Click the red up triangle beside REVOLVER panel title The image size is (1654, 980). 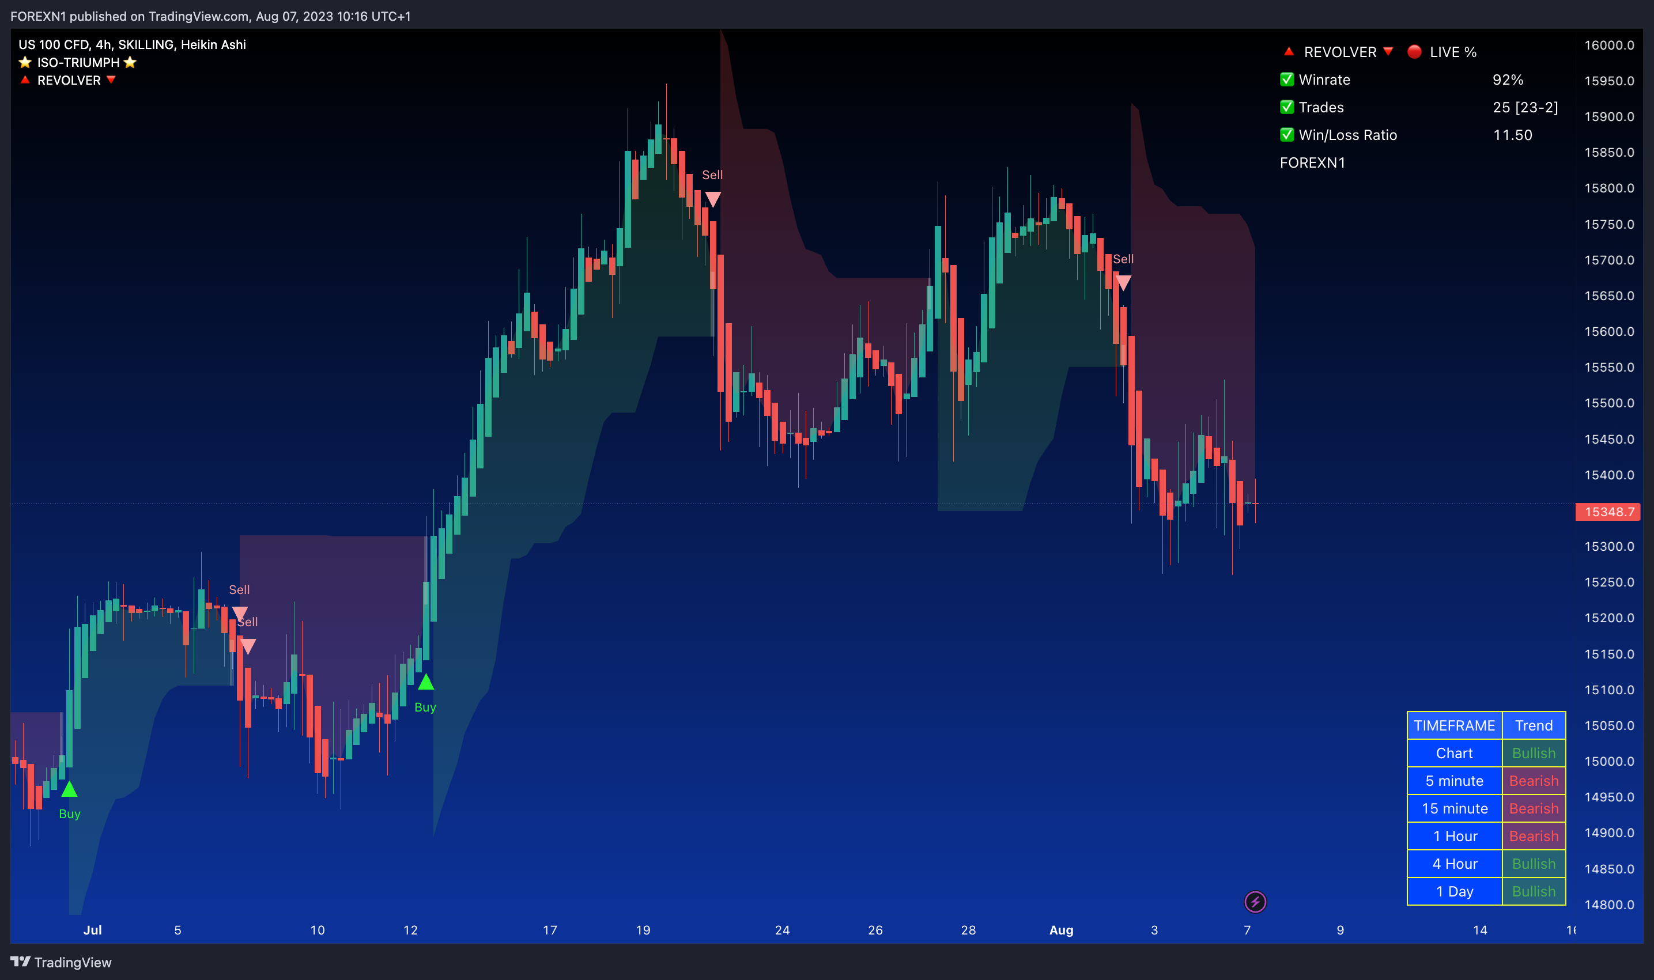(1288, 51)
